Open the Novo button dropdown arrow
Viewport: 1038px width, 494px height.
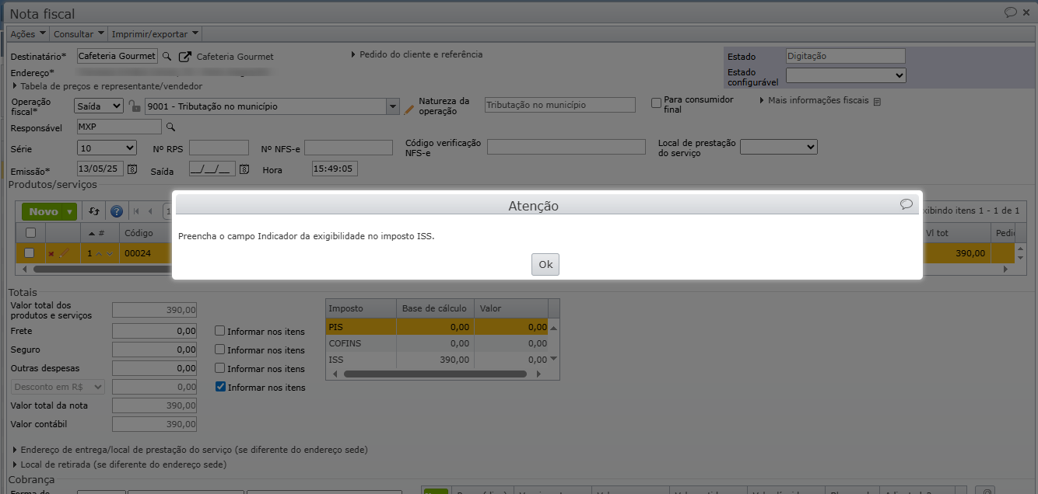point(71,211)
